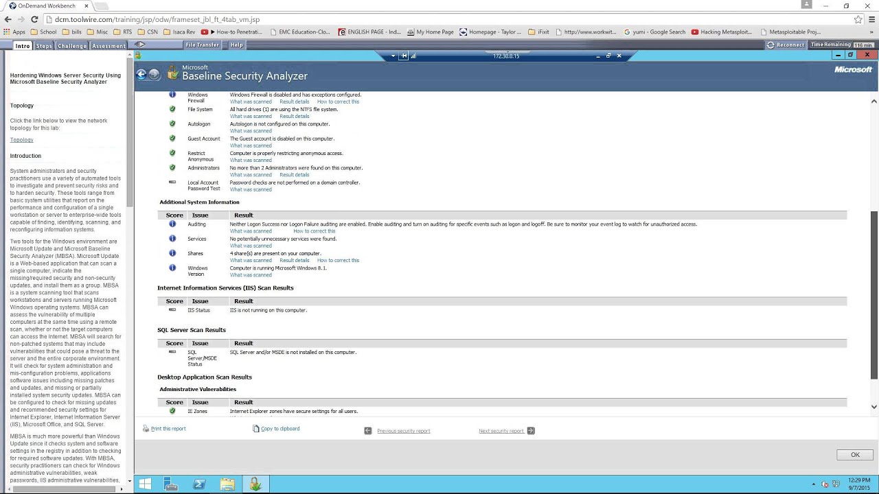This screenshot has height=494, width=879.
Task: Click the MBSA forward arrow button
Action: point(155,75)
